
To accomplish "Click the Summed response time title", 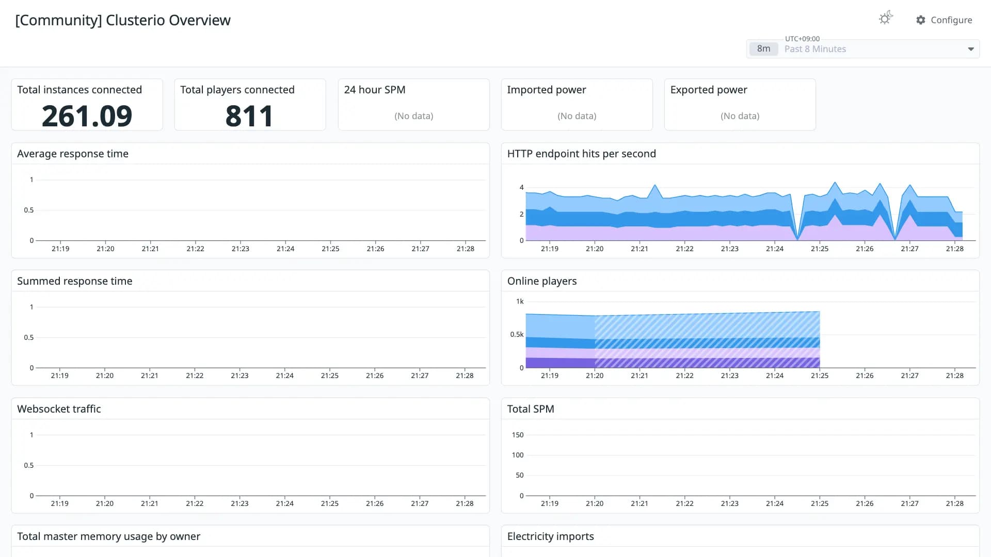I will click(75, 281).
